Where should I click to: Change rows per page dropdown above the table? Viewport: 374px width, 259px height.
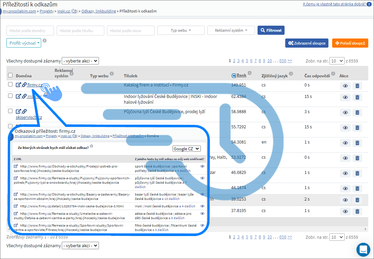click(337, 61)
